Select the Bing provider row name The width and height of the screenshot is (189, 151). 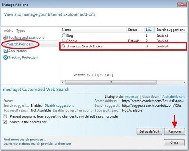70,36
